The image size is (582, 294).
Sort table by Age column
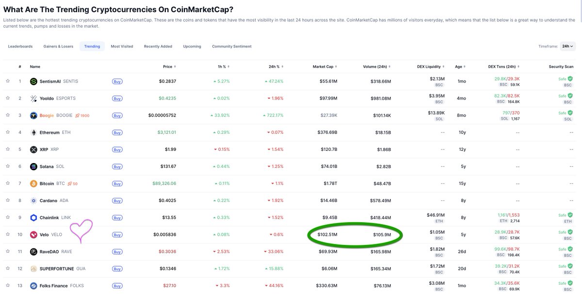tap(460, 66)
